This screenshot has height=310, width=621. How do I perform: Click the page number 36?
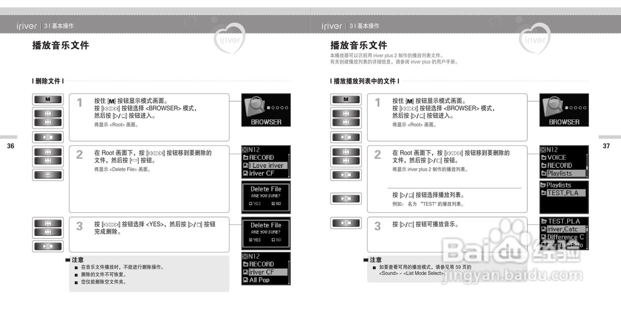pyautogui.click(x=11, y=146)
